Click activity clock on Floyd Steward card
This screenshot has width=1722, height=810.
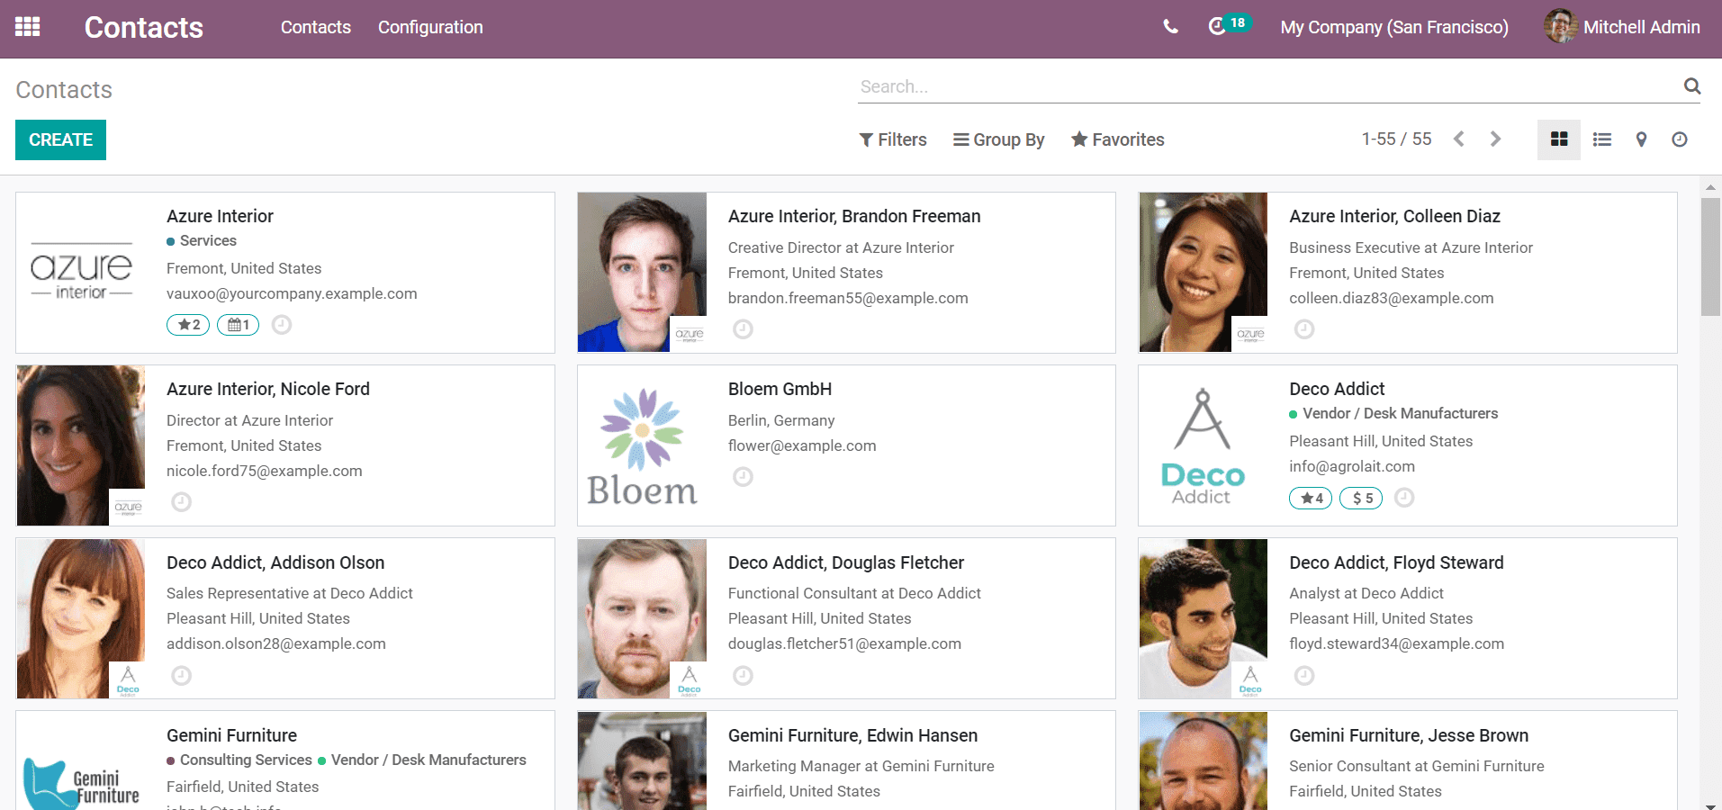pos(1304,676)
